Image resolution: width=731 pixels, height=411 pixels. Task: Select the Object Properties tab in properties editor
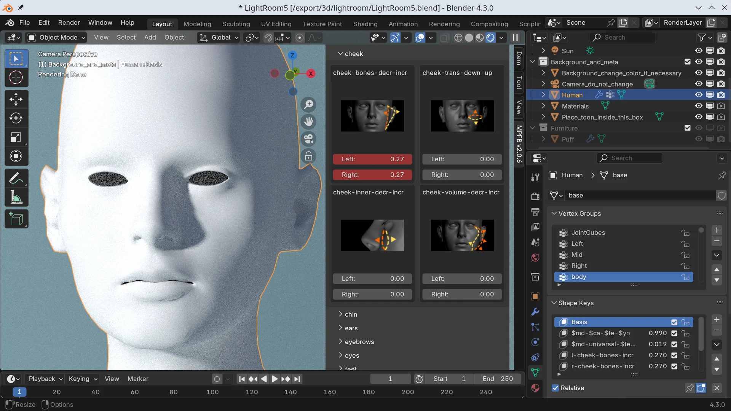tap(535, 296)
